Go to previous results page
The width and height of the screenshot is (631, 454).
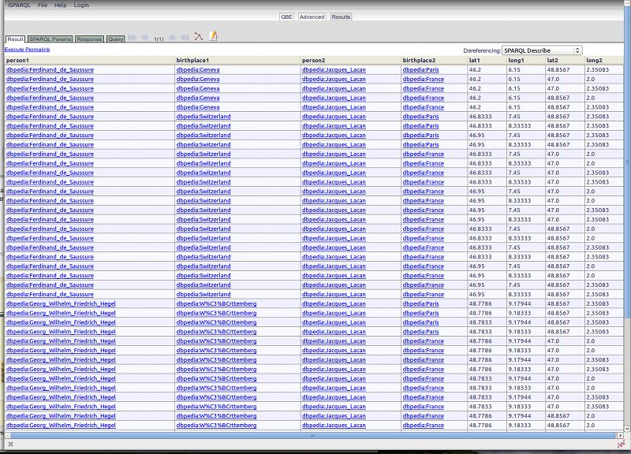click(145, 37)
